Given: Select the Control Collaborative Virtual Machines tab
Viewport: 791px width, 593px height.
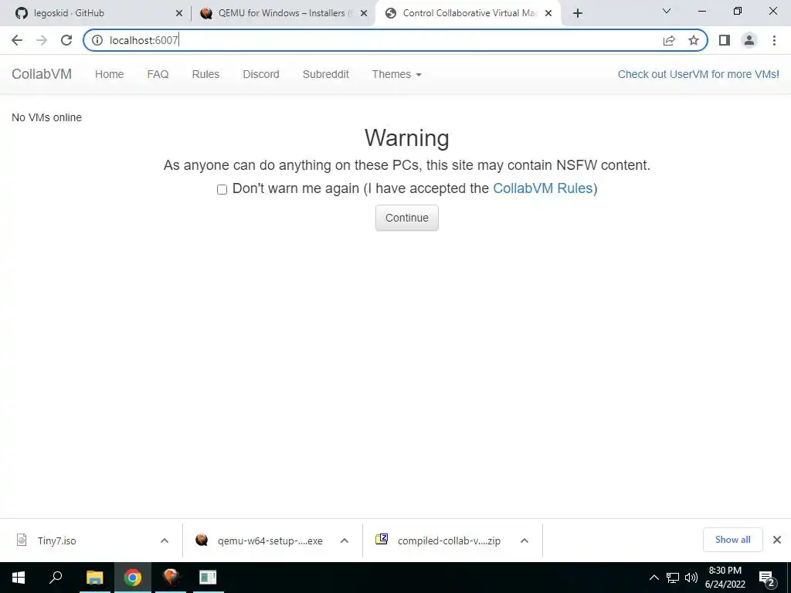Looking at the screenshot, I should 467,13.
